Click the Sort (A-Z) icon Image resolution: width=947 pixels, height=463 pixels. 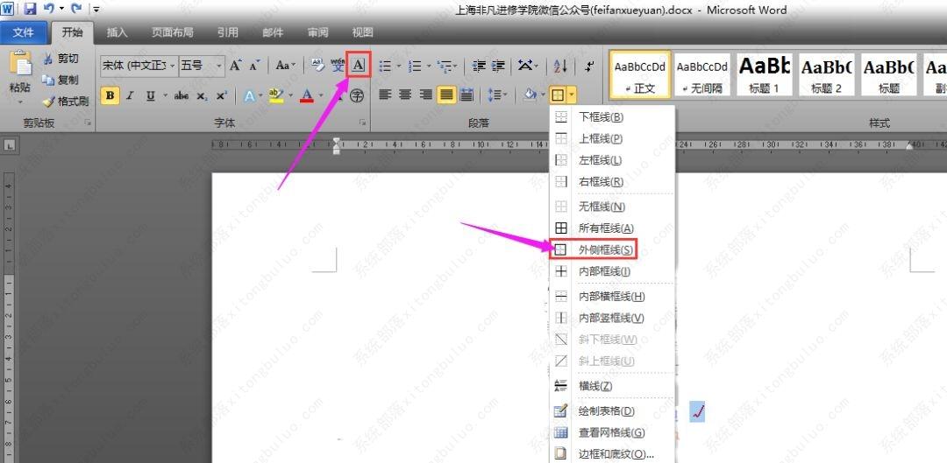point(559,66)
